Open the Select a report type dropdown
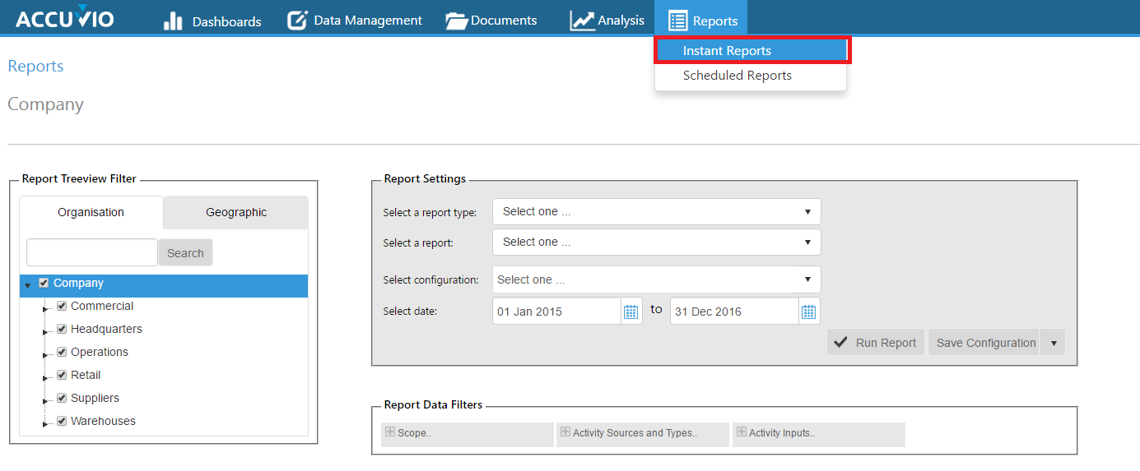 (657, 211)
